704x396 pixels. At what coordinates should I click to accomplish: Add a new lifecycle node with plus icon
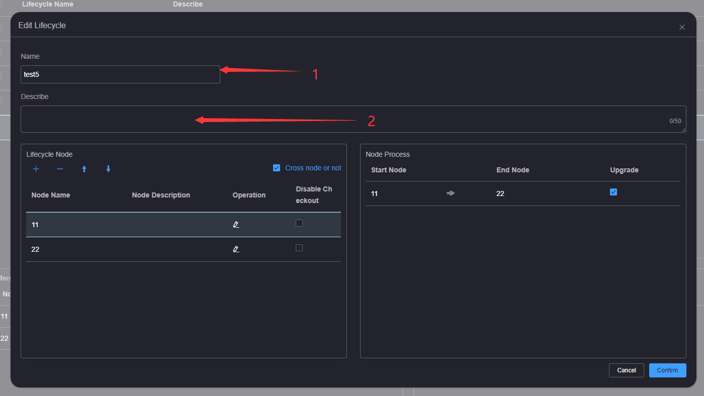(x=36, y=169)
